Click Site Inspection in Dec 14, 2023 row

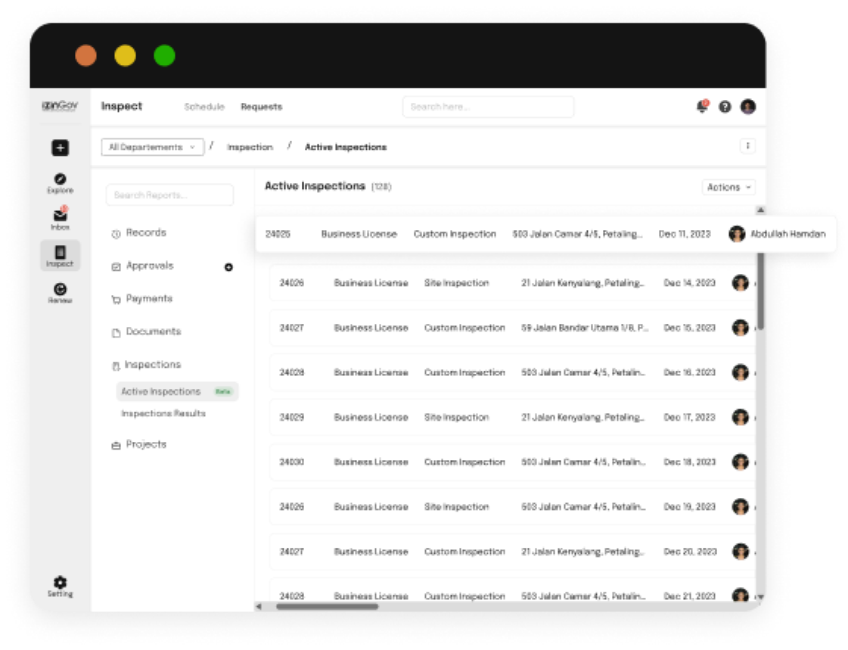pos(456,283)
